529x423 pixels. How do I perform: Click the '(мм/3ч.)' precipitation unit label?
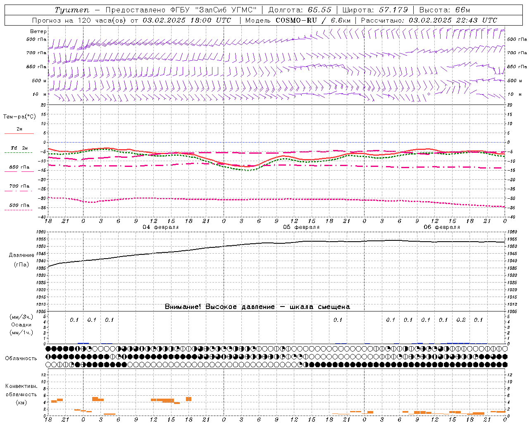tap(21, 317)
